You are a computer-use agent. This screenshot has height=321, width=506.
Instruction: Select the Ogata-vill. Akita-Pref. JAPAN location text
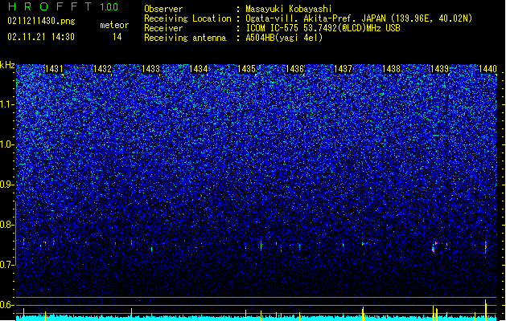tap(359, 18)
